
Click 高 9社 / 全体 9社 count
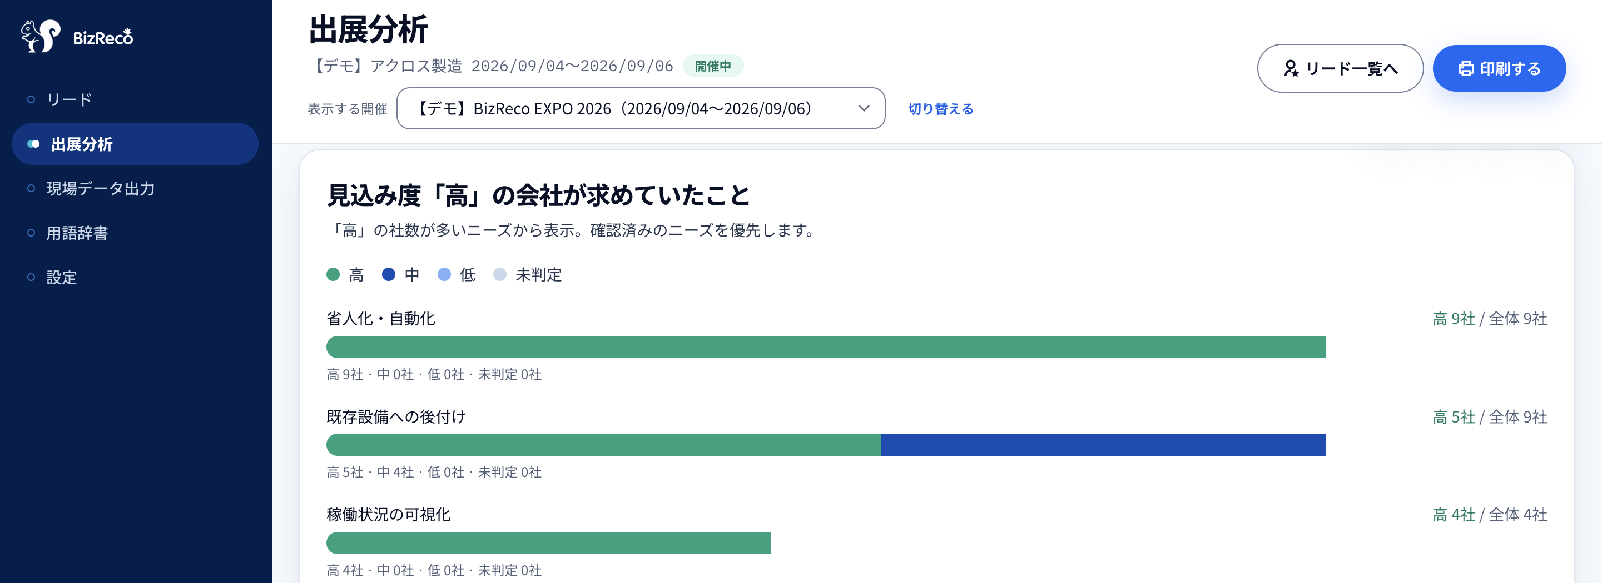click(1490, 319)
